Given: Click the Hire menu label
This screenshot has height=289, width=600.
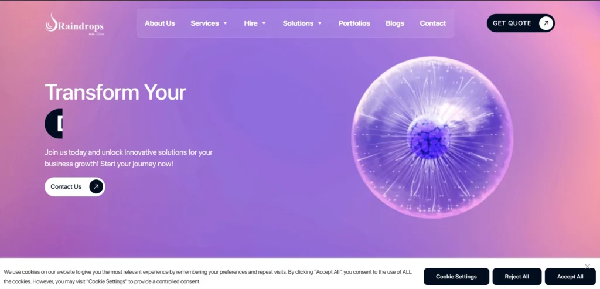Looking at the screenshot, I should click(x=251, y=23).
